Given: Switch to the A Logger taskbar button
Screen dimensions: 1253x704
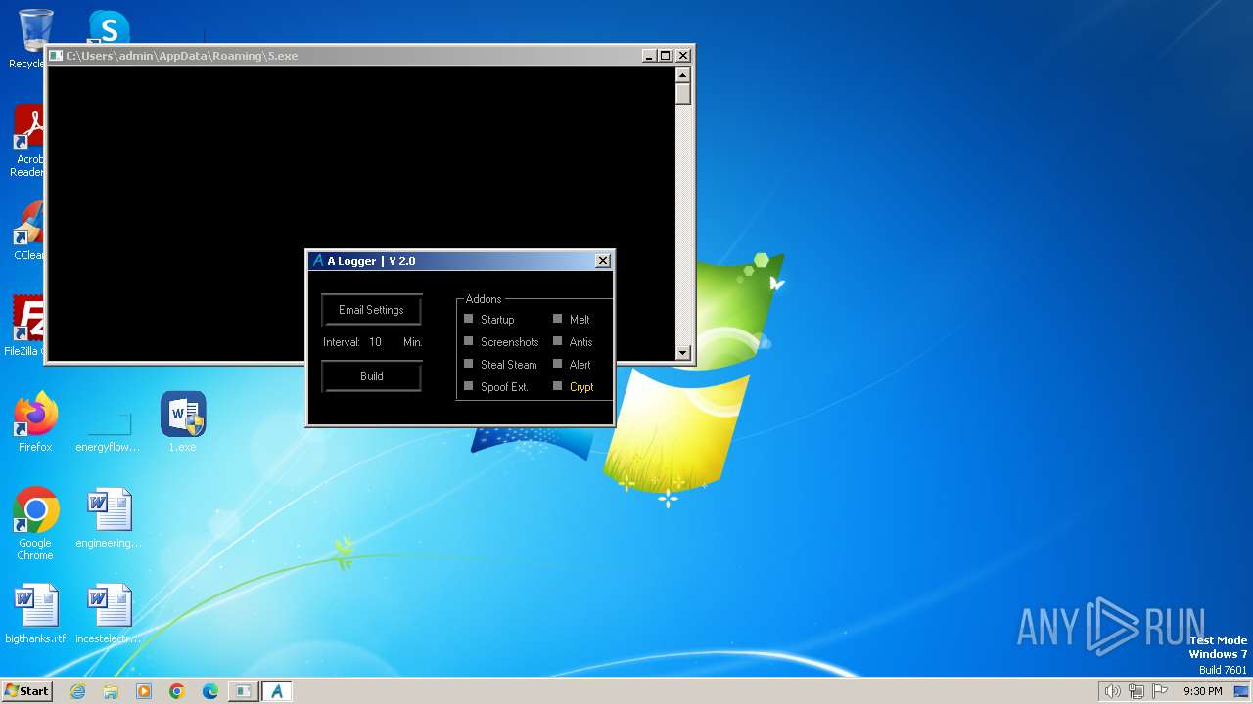Looking at the screenshot, I should (x=276, y=691).
